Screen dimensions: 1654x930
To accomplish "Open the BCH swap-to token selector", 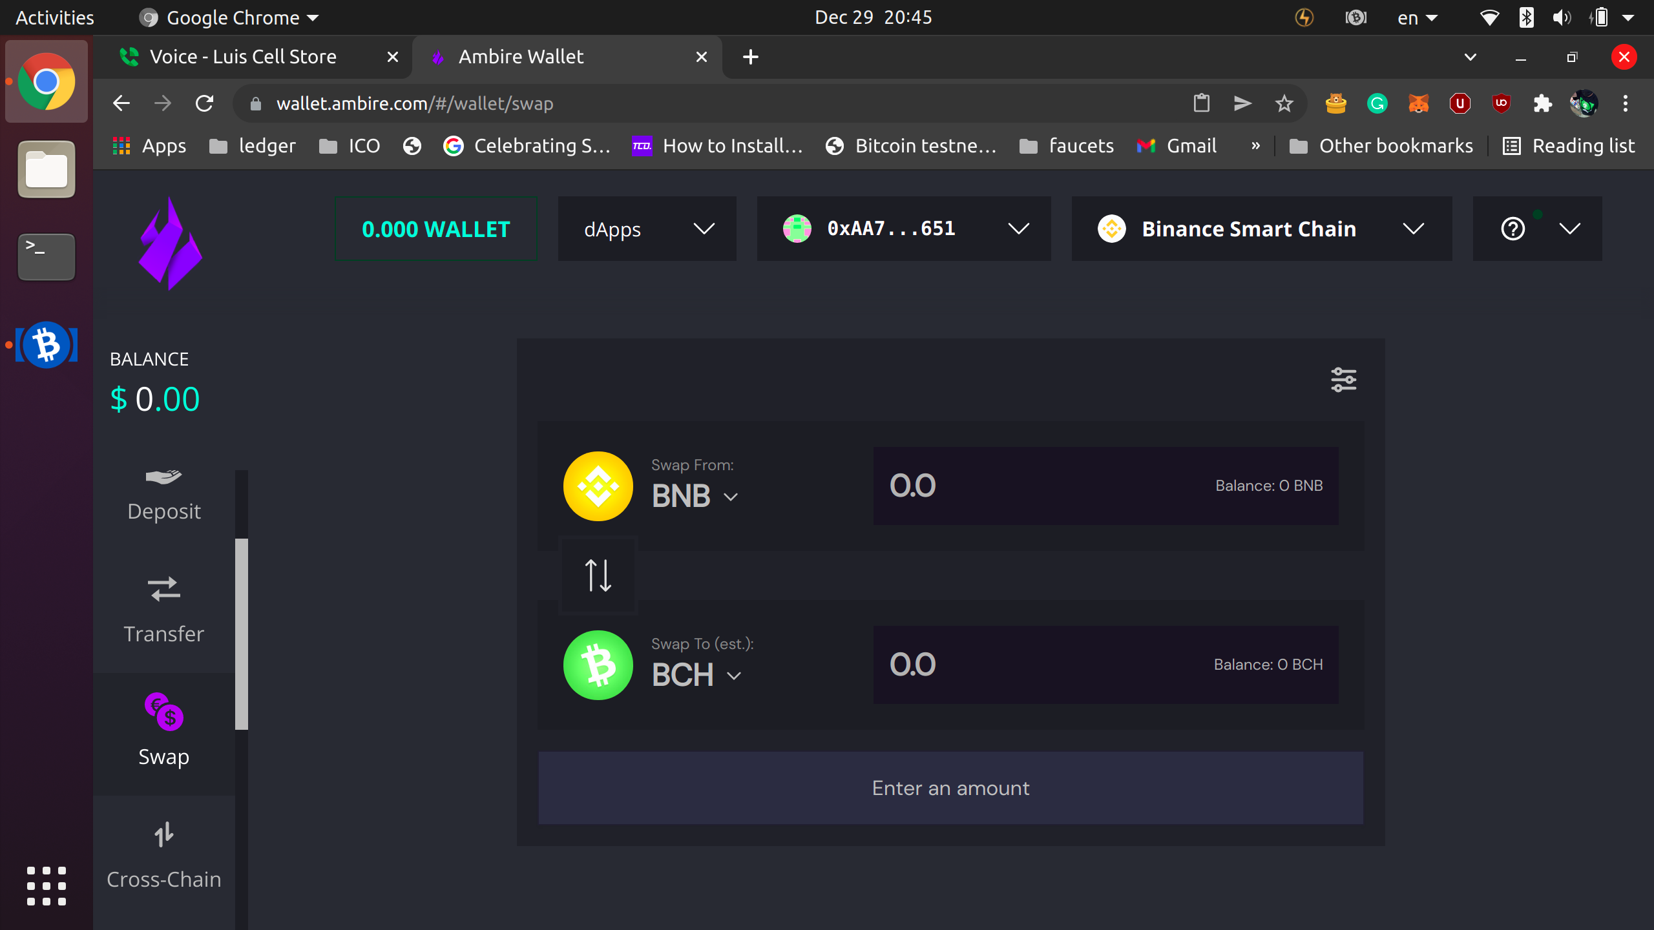I will pos(696,675).
